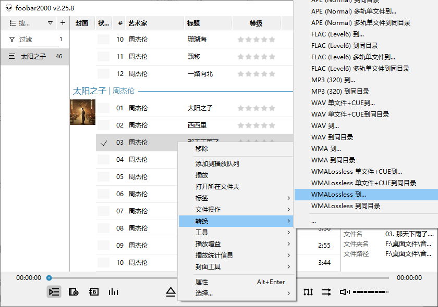
Task: Expand the 工具 submenu arrow
Action: point(288,232)
